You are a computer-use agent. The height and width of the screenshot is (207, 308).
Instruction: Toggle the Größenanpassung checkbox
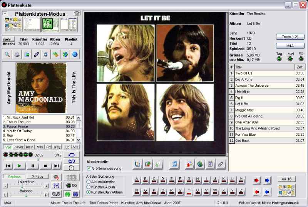pyautogui.click(x=89, y=168)
